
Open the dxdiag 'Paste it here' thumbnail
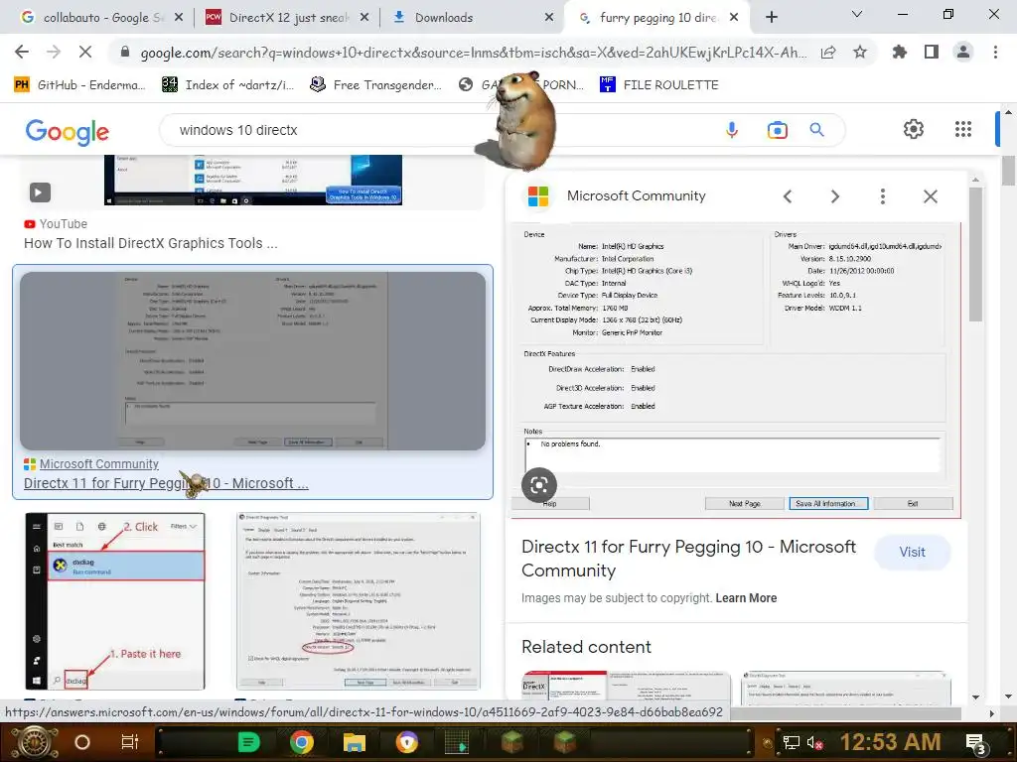[x=115, y=600]
